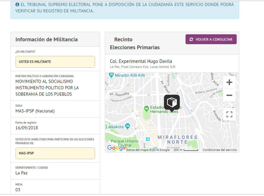Click the refresh icon inside Volver a Consultar
Image resolution: width=264 pixels, height=196 pixels.
[x=191, y=39]
